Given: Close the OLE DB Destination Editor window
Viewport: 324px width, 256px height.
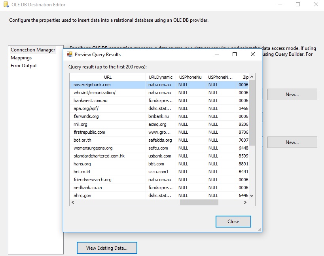Looking at the screenshot, I should click(x=316, y=4).
